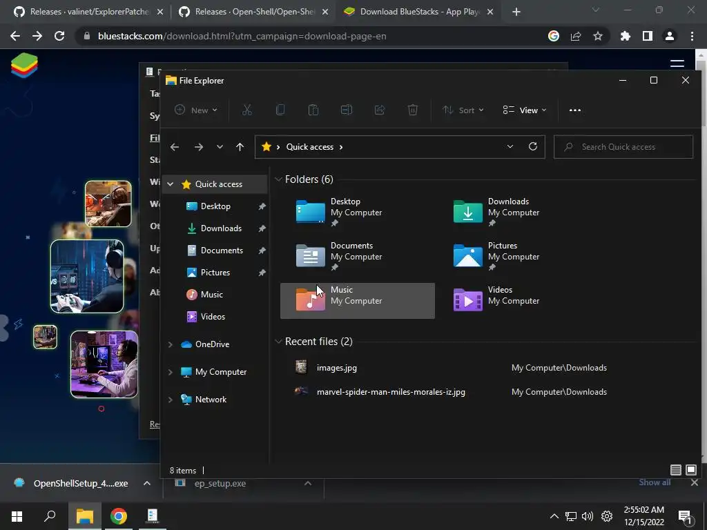Open BlueStacks hamburger menu
Viewport: 707px width, 530px height.
677,63
